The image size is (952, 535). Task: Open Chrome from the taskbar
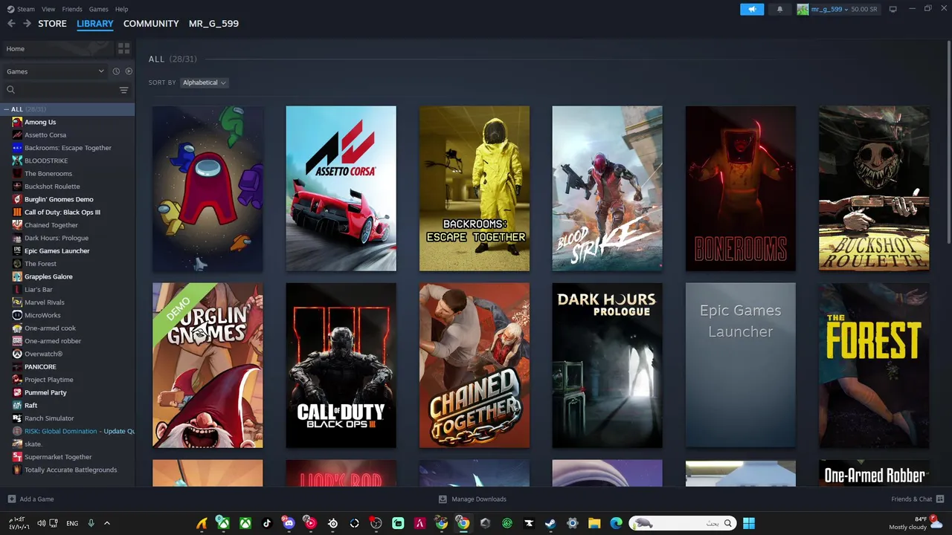(463, 523)
